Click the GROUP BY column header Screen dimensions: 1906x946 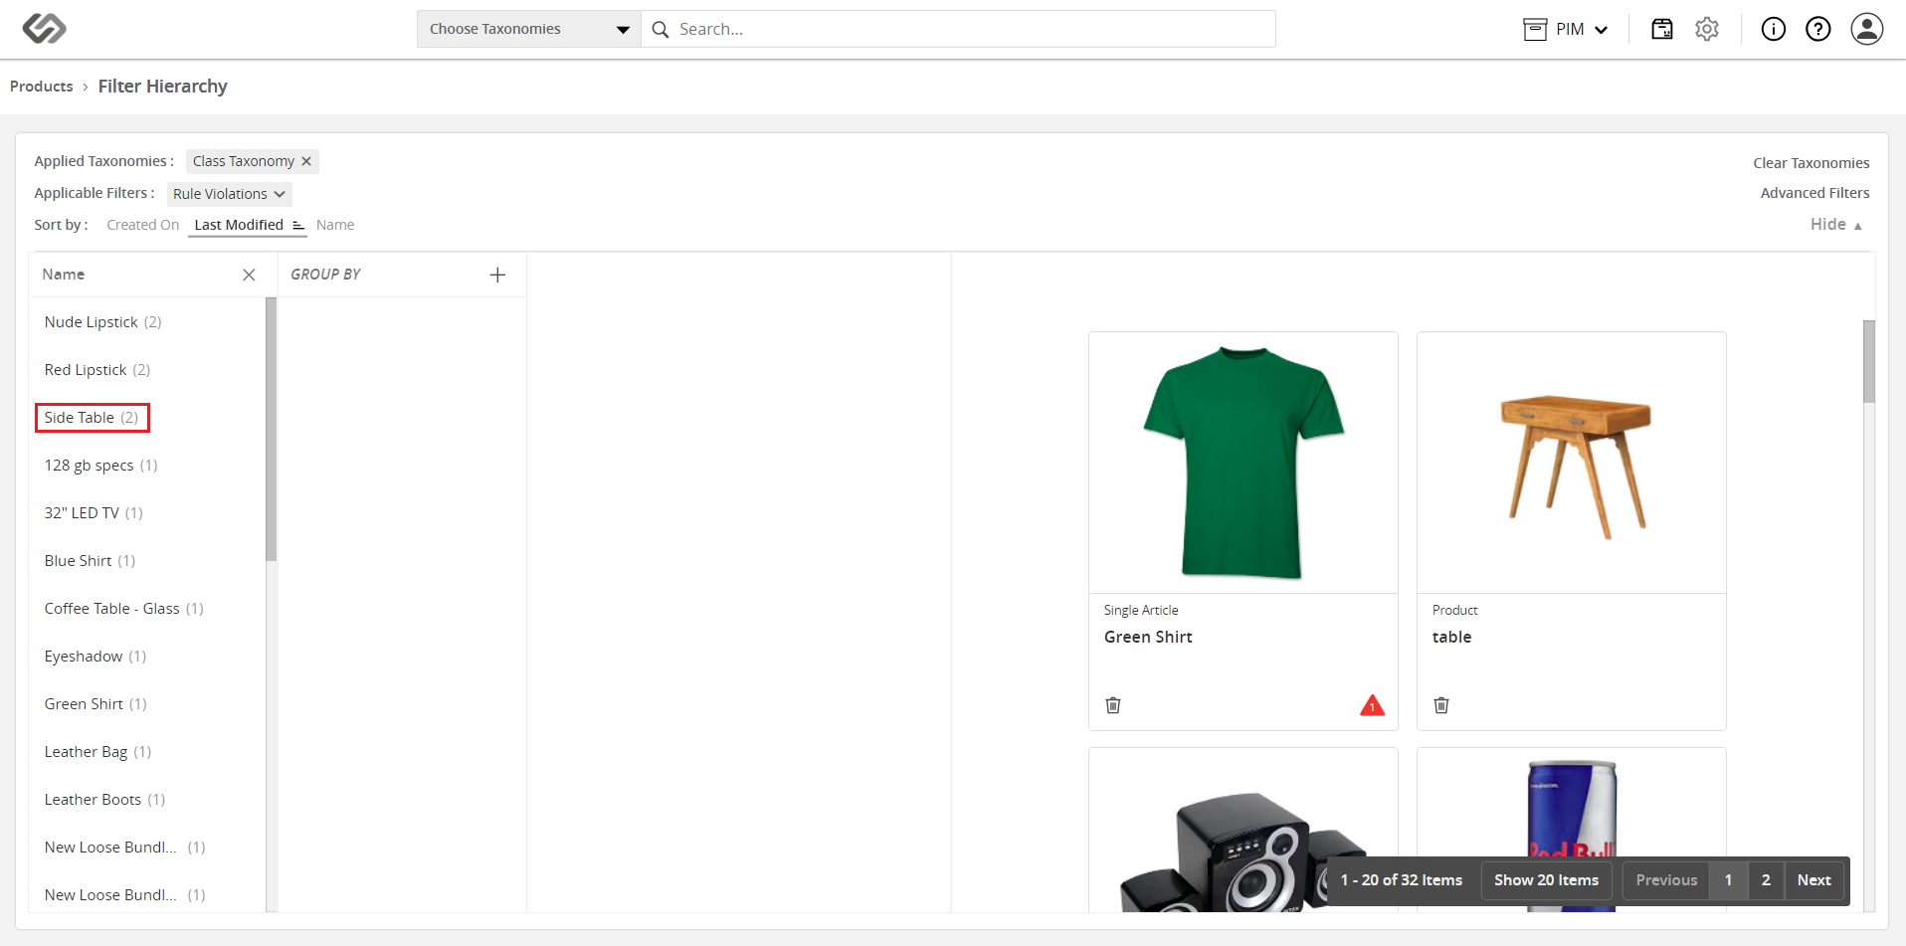click(x=325, y=275)
